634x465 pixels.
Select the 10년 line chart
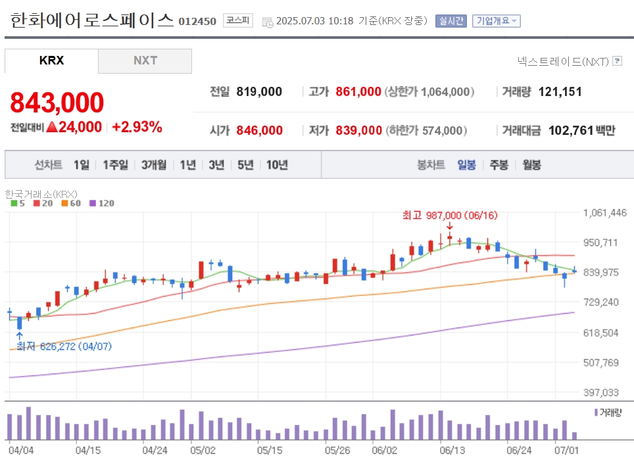(277, 165)
